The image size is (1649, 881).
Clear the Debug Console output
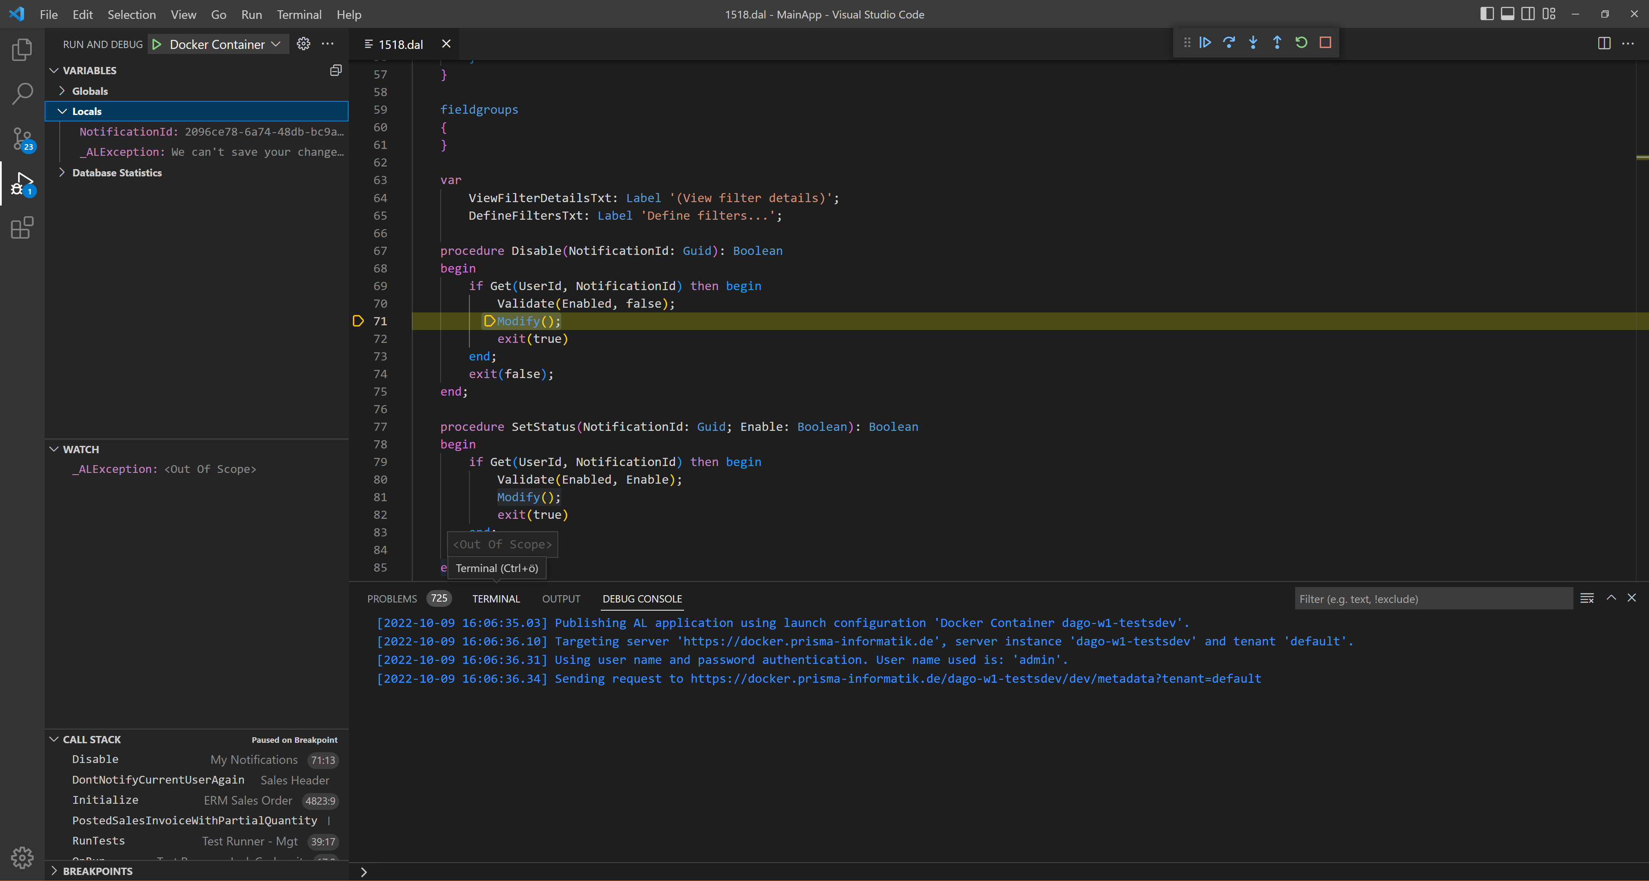coord(1587,598)
